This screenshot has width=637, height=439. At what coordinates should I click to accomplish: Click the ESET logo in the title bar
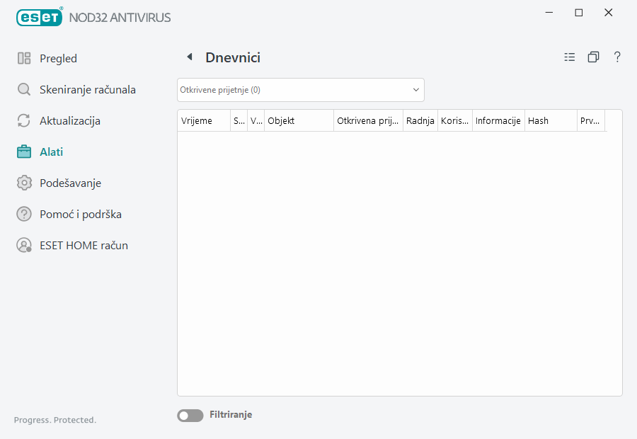click(39, 17)
